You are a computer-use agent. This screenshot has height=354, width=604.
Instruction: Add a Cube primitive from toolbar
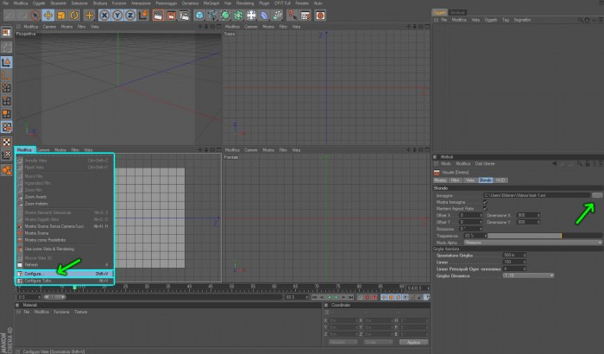point(199,16)
